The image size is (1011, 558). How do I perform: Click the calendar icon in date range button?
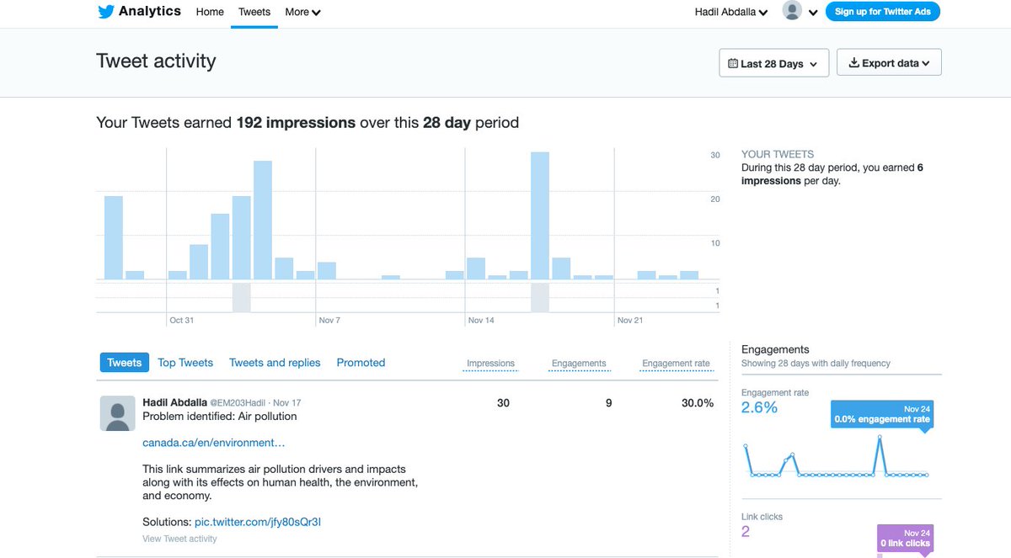click(733, 63)
